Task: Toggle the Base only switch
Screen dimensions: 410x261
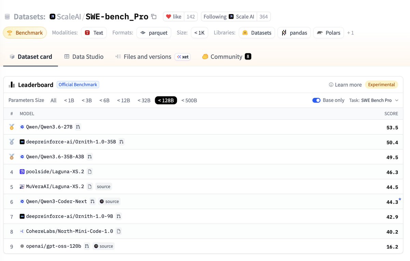Action: [x=316, y=100]
